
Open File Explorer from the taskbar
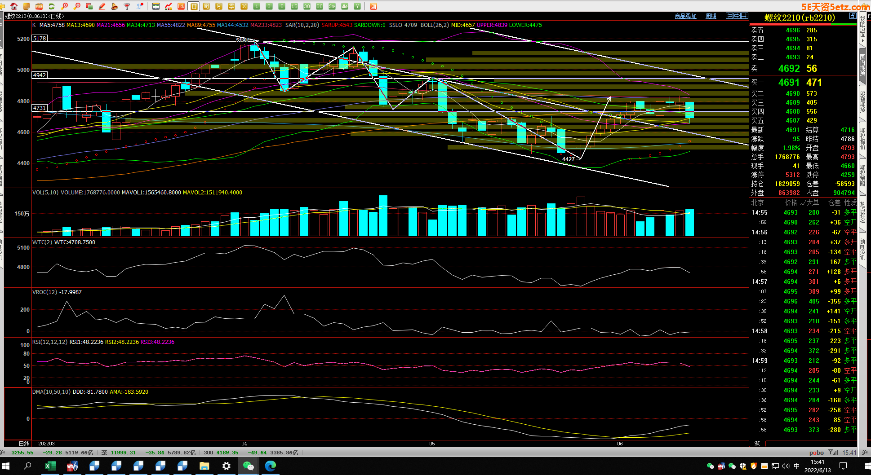point(204,466)
